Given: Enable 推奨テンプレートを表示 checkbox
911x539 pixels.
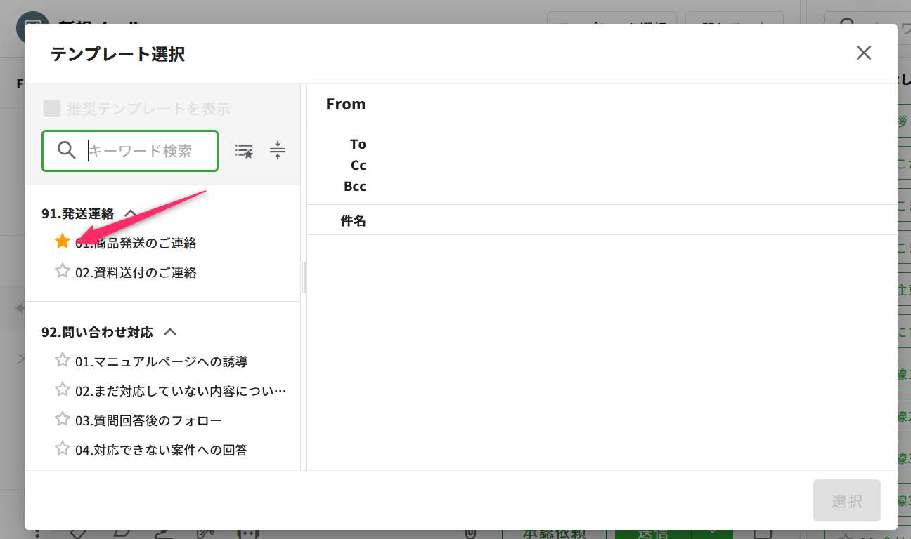Looking at the screenshot, I should 52,108.
